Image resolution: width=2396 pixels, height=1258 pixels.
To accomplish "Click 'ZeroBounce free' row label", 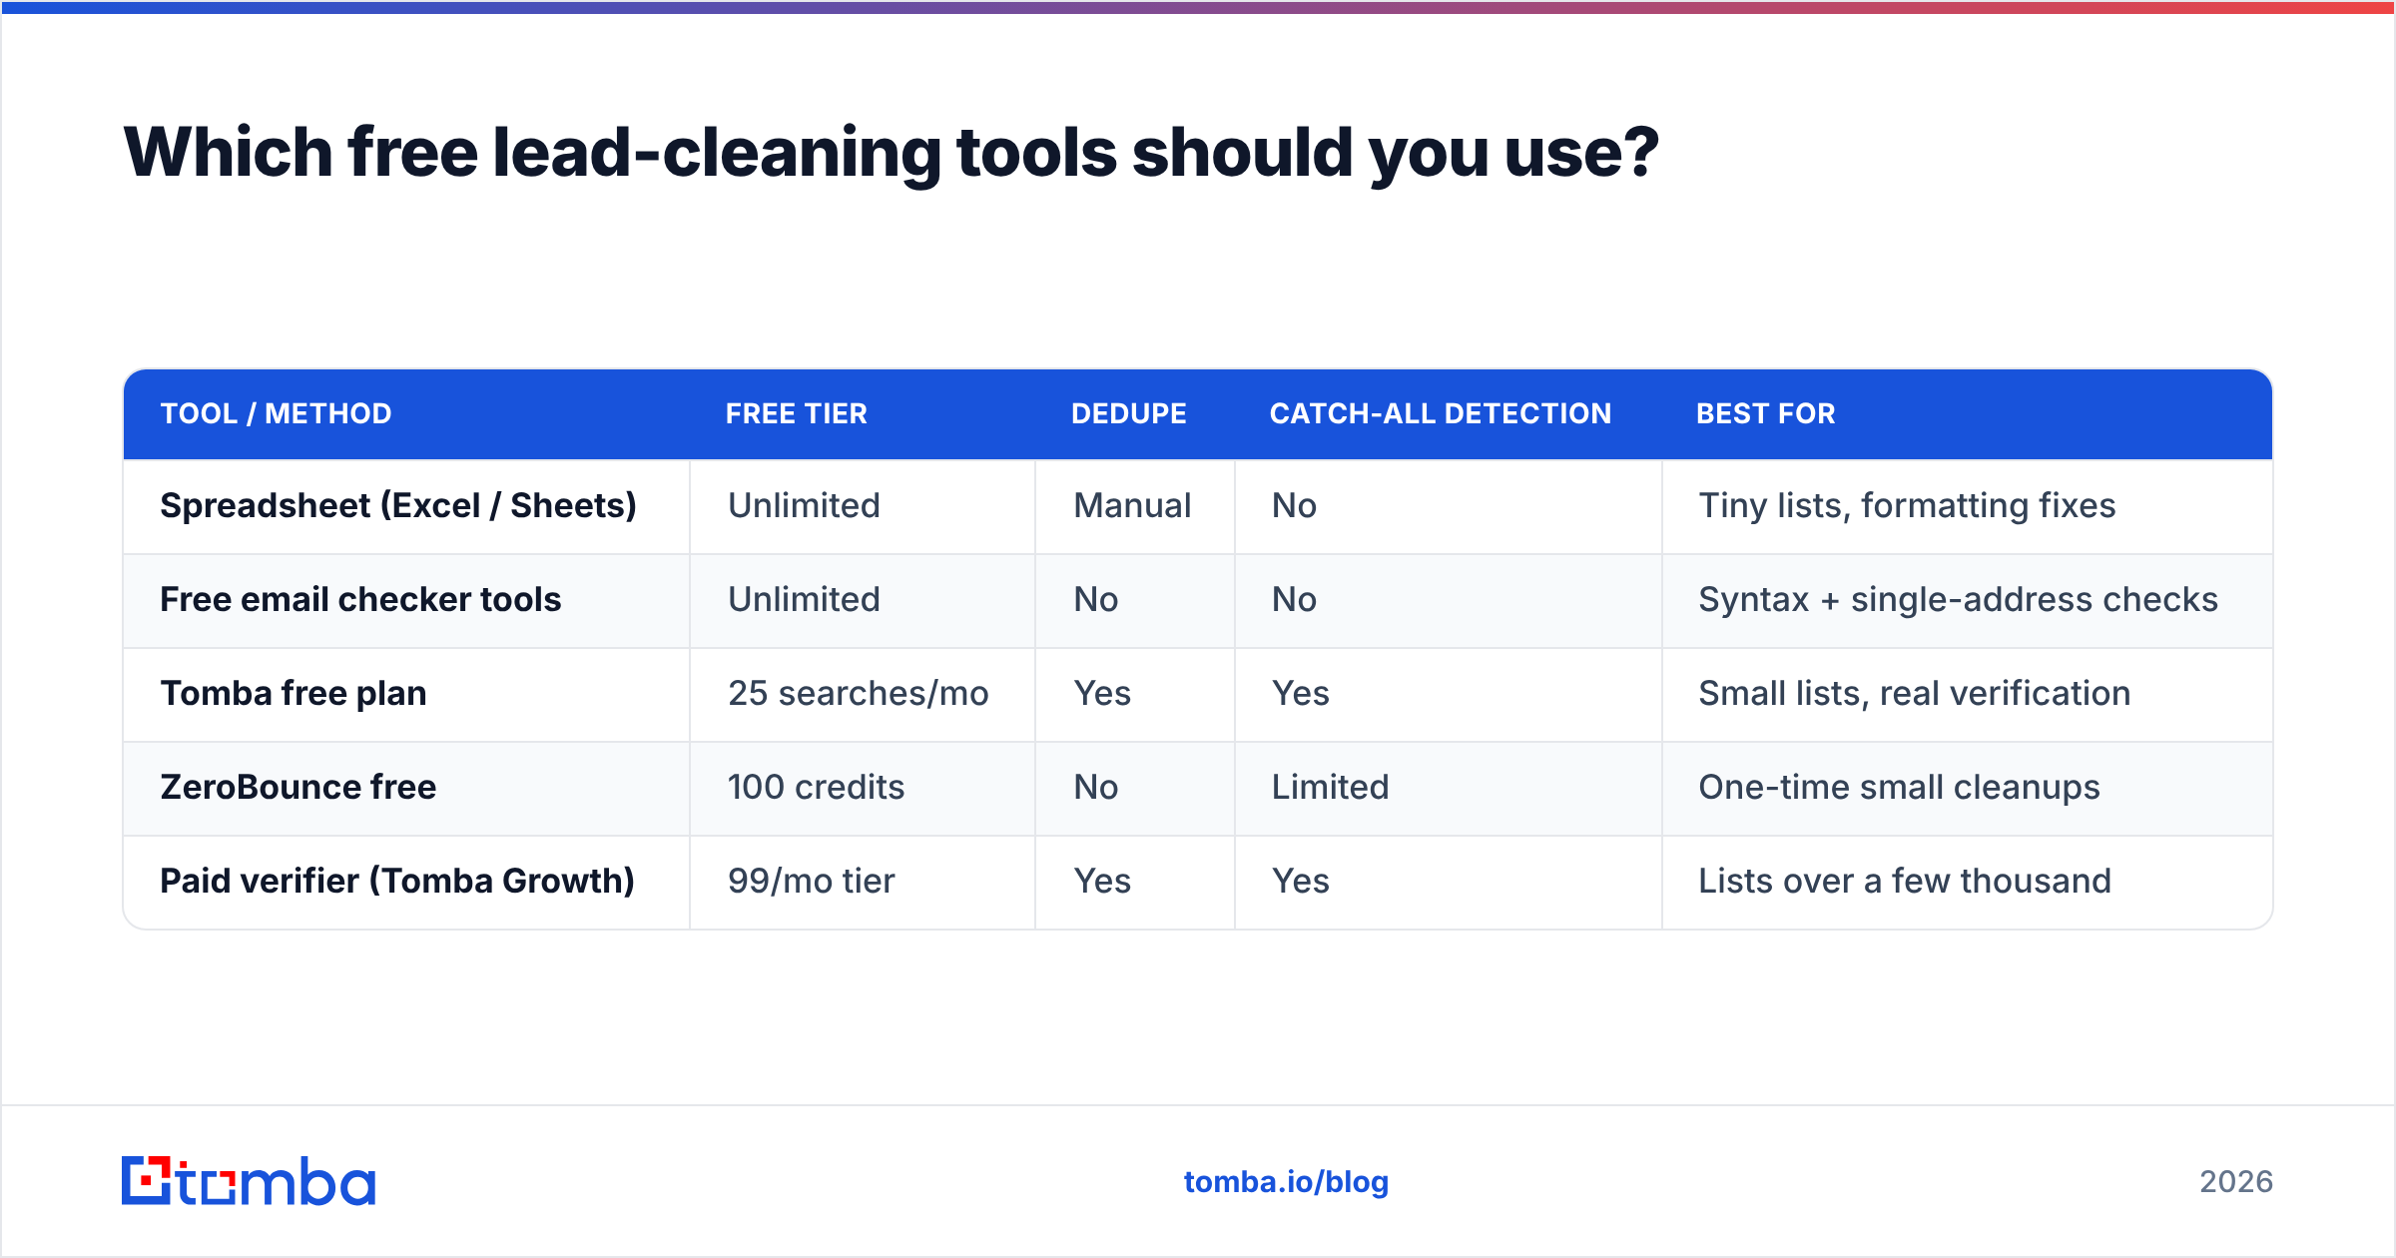I will pyautogui.click(x=299, y=787).
